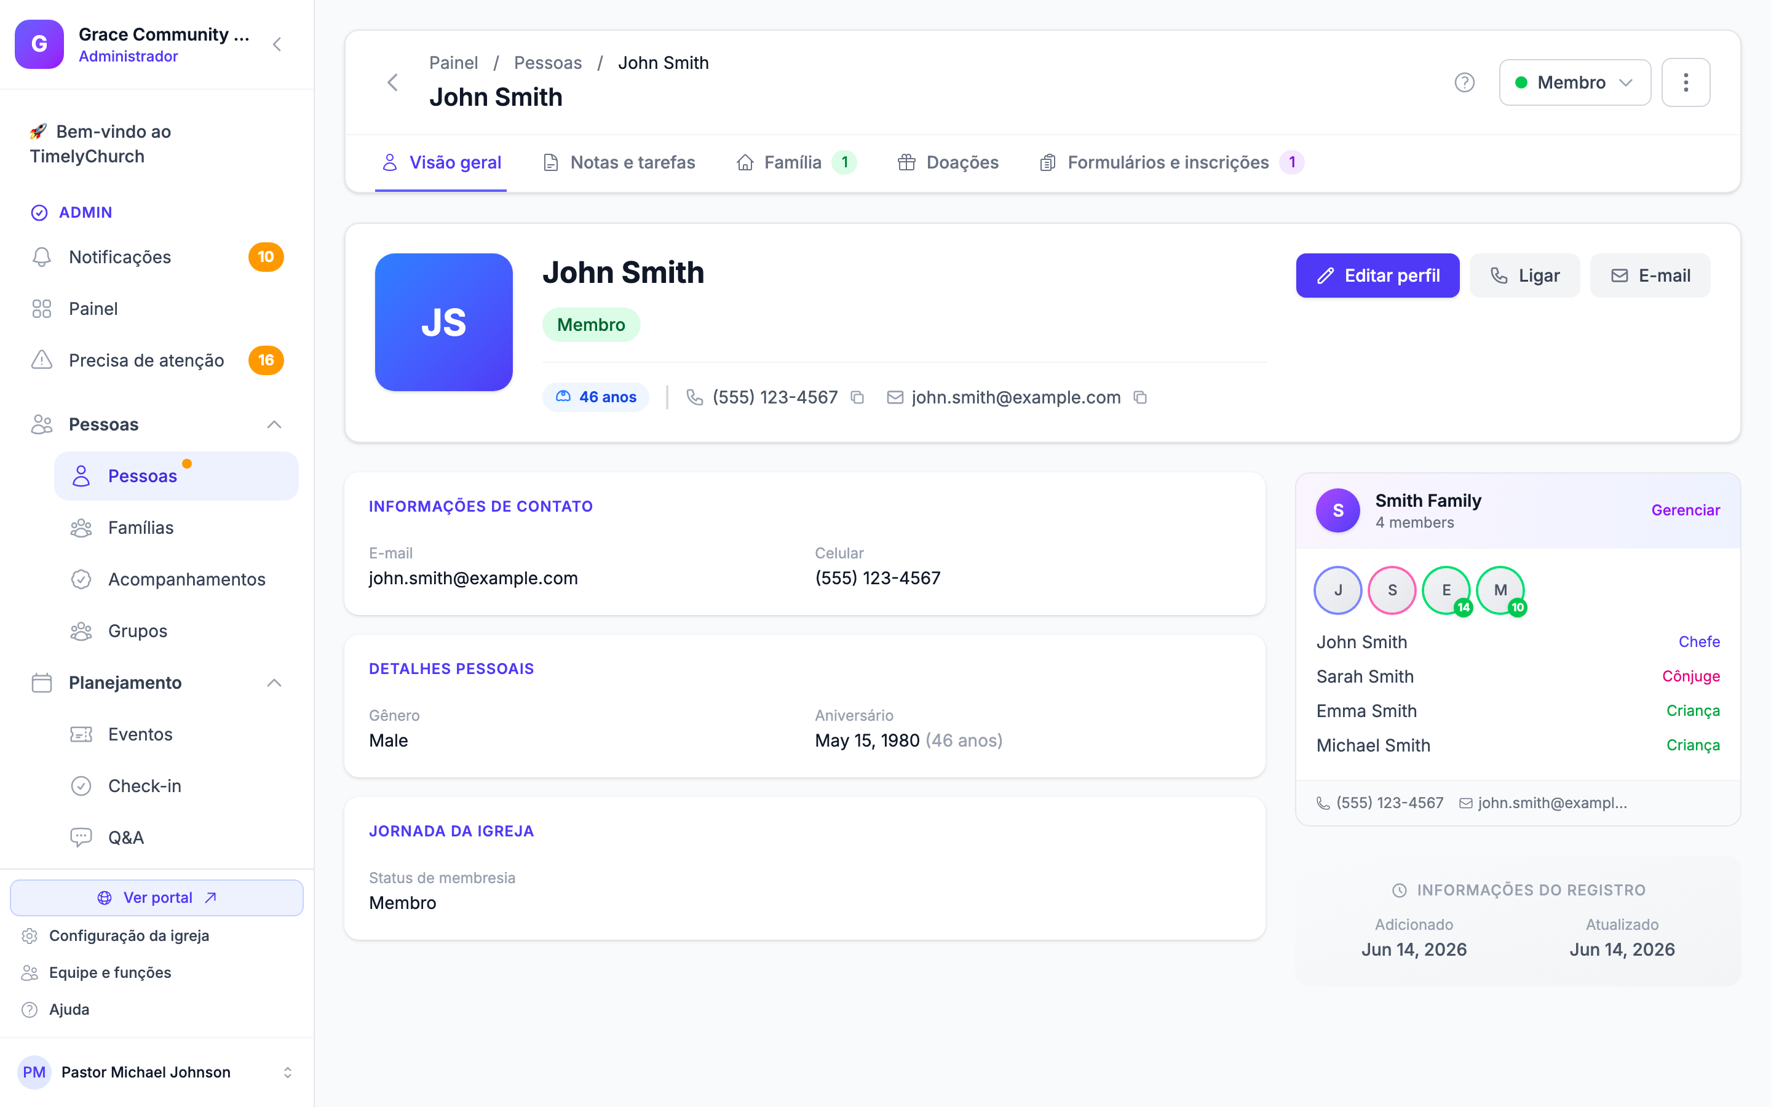Collapse the Planejamento sidebar section
The width and height of the screenshot is (1771, 1107).
pyautogui.click(x=274, y=683)
